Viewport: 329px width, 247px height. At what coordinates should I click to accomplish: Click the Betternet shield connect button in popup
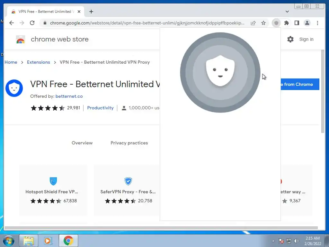coord(220,72)
